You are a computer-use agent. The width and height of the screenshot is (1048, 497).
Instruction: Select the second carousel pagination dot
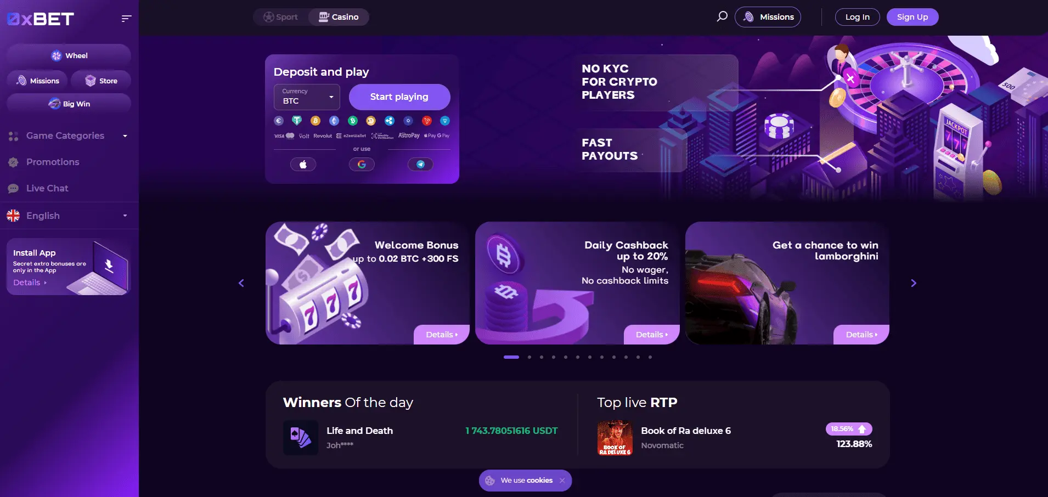click(529, 357)
